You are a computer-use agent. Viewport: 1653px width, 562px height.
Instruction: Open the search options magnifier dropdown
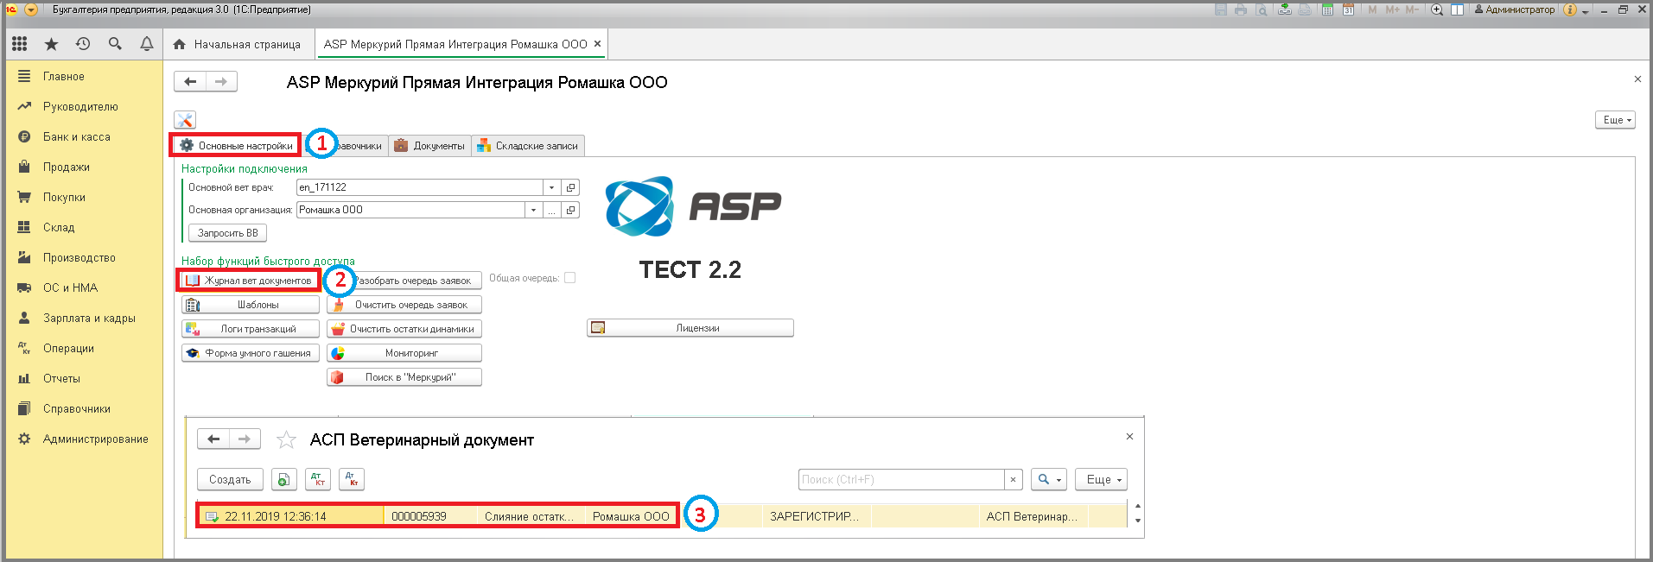tap(1049, 480)
